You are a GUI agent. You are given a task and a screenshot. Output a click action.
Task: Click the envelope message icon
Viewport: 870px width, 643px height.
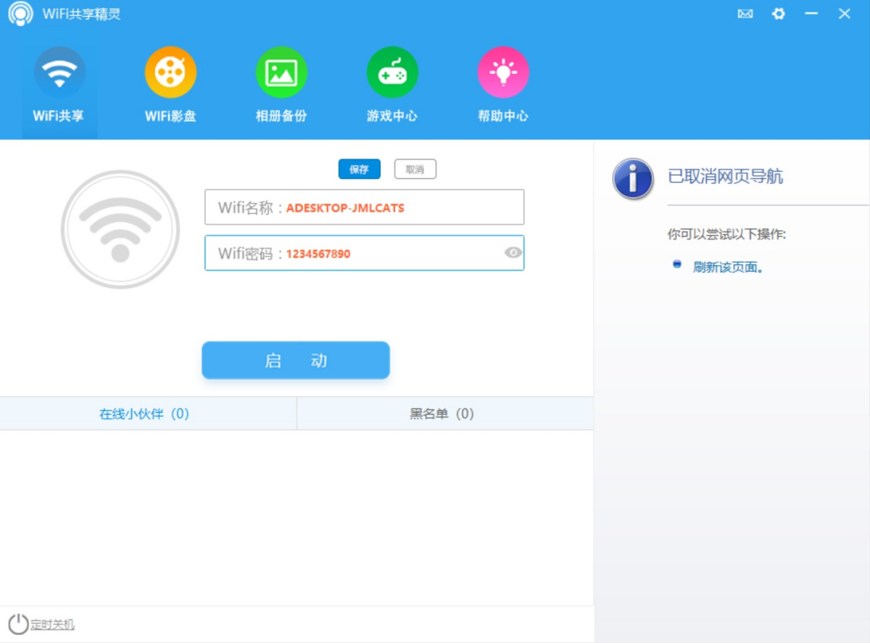[745, 14]
